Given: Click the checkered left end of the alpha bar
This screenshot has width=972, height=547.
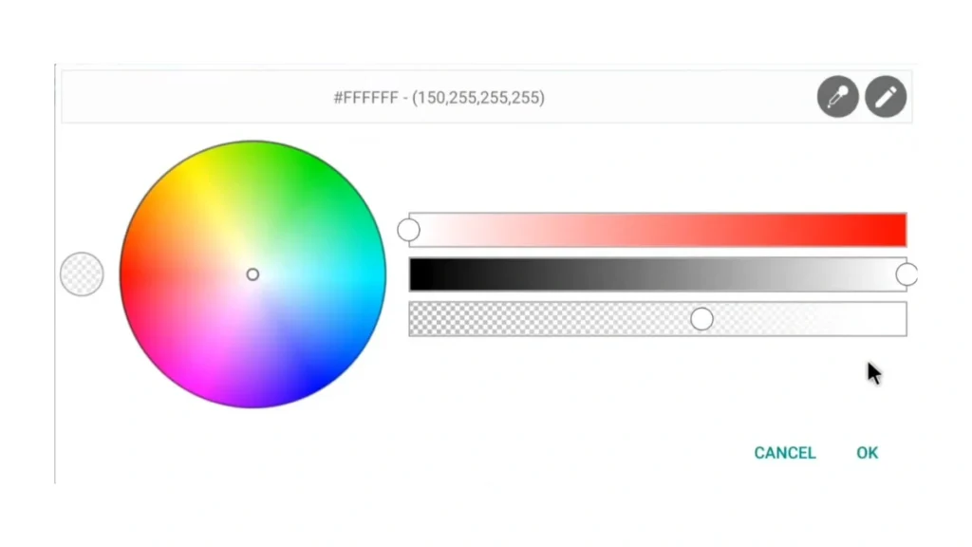Looking at the screenshot, I should click(x=419, y=319).
